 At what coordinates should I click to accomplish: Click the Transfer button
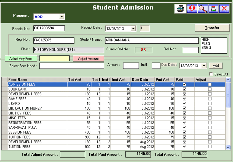[212, 28]
